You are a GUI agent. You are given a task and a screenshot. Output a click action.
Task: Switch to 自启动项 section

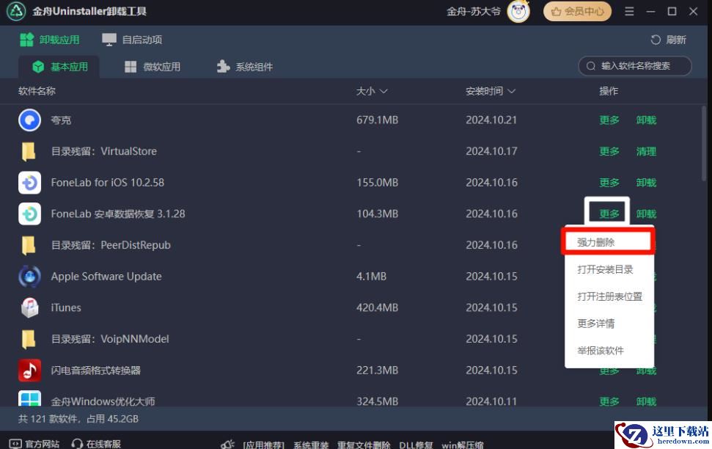(132, 40)
